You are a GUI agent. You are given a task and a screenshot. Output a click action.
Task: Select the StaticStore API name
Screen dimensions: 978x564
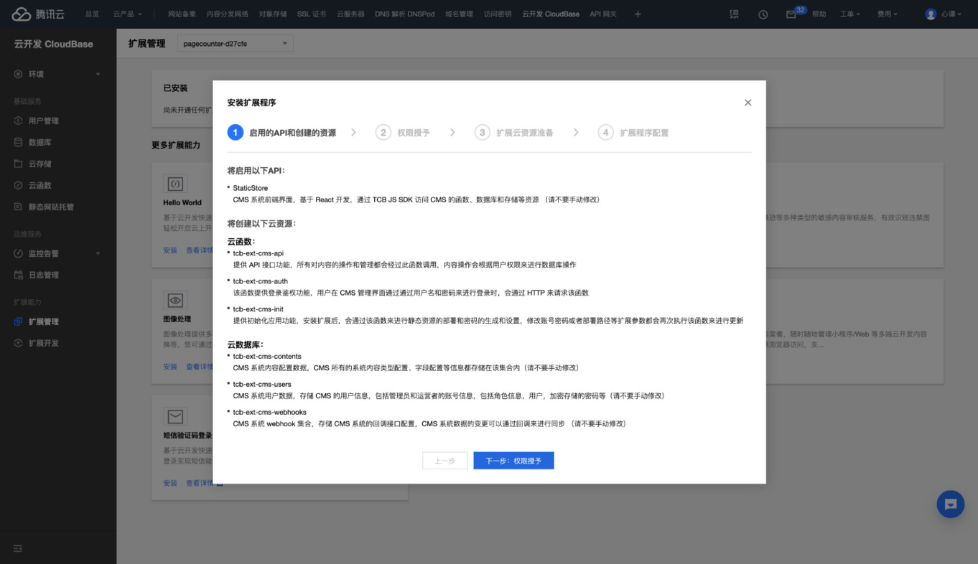click(250, 188)
